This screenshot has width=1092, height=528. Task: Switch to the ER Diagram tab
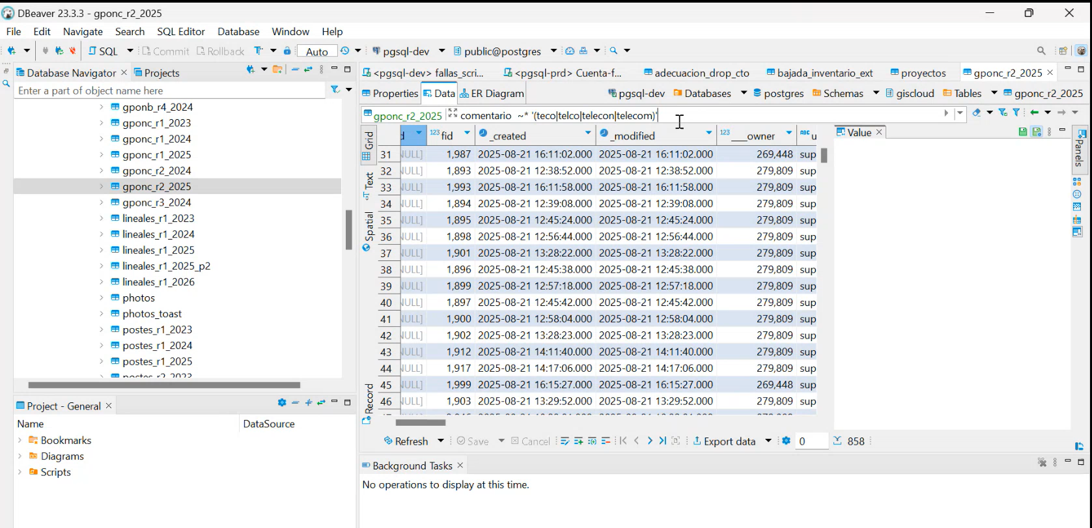click(x=492, y=93)
